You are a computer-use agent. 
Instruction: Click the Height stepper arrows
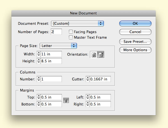[x=39, y=61]
